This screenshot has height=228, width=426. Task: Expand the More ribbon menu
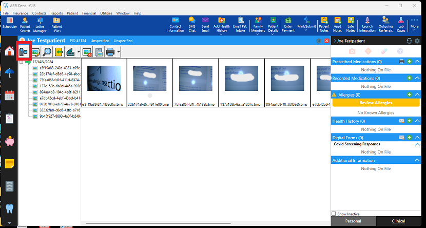coord(414,24)
